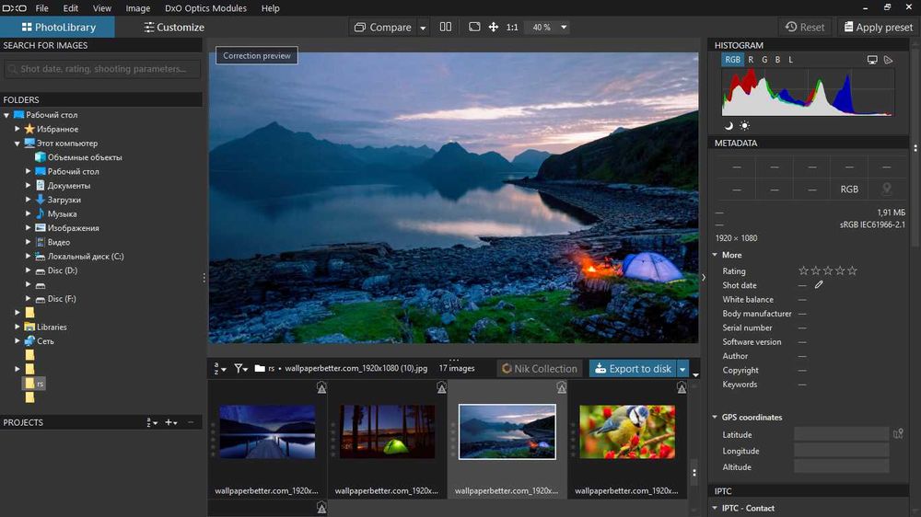The image size is (921, 517).
Task: Toggle the highlight clipping sun icon
Action: point(744,125)
